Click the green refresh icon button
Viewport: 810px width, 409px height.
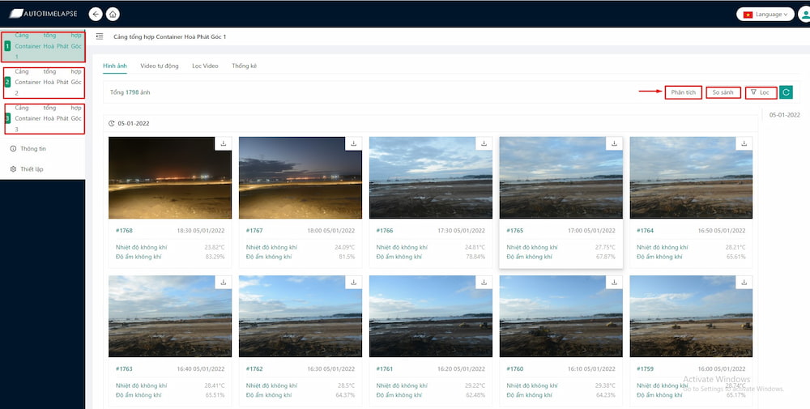tap(786, 92)
